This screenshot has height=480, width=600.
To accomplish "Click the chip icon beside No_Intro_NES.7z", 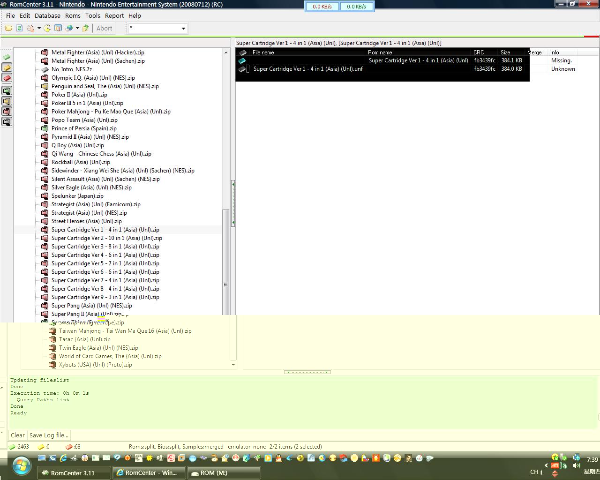I will coord(45,69).
